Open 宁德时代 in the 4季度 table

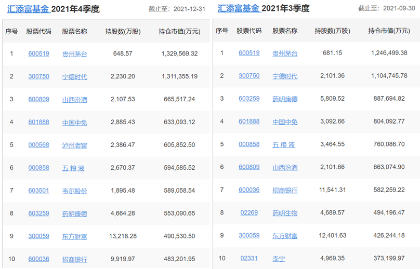tap(75, 77)
